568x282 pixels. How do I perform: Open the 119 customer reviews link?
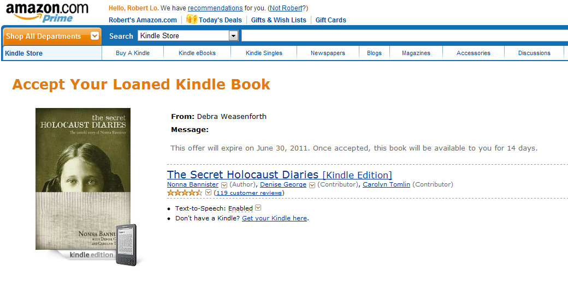coord(249,193)
